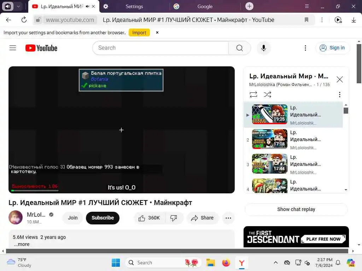The width and height of the screenshot is (362, 271).
Task: Dismiss the import settings notification bar
Action: coord(157,32)
